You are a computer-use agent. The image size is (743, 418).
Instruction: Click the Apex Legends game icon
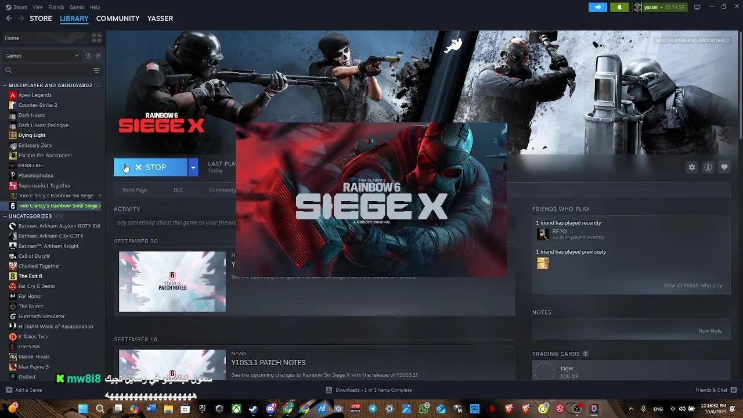[13, 95]
